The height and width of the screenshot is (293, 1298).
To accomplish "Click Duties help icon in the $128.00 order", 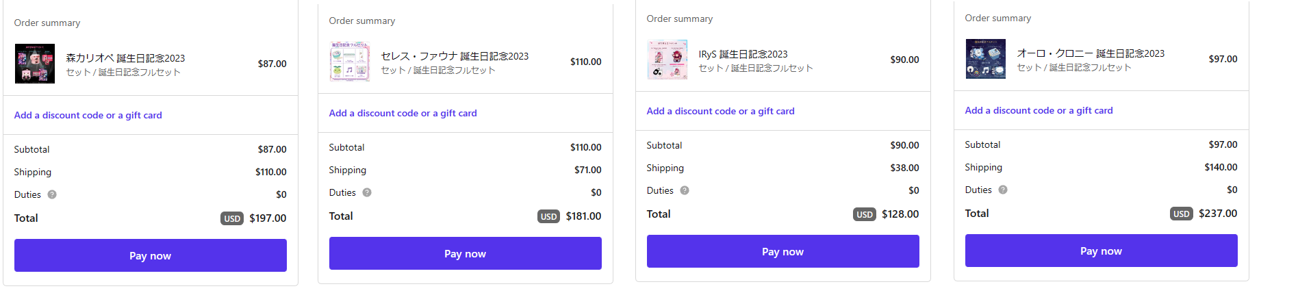I will click(x=685, y=190).
